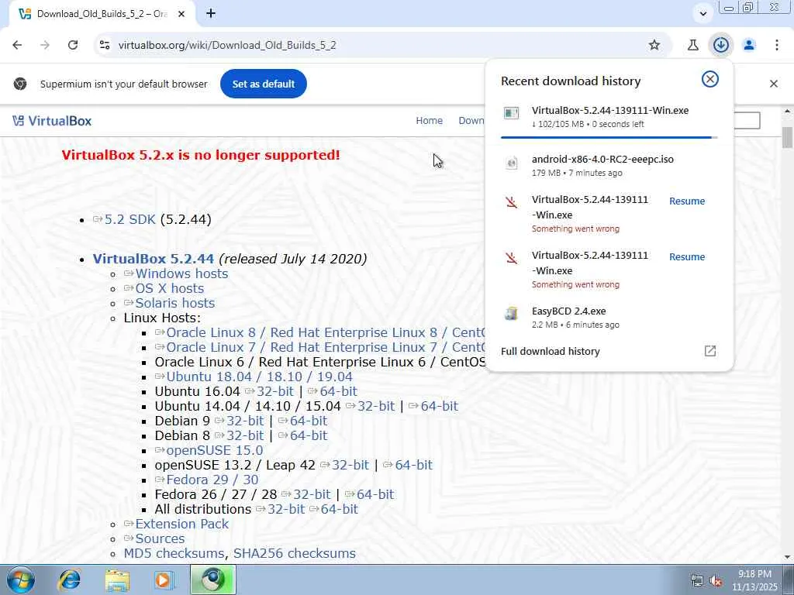Screen dimensions: 794x595
Task: Open SHA256 checksums link
Action: 294,553
